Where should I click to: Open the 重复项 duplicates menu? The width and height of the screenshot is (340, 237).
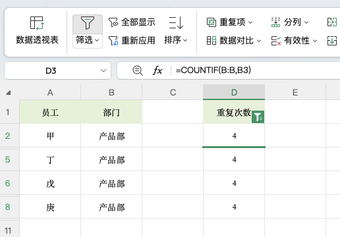pyautogui.click(x=229, y=22)
